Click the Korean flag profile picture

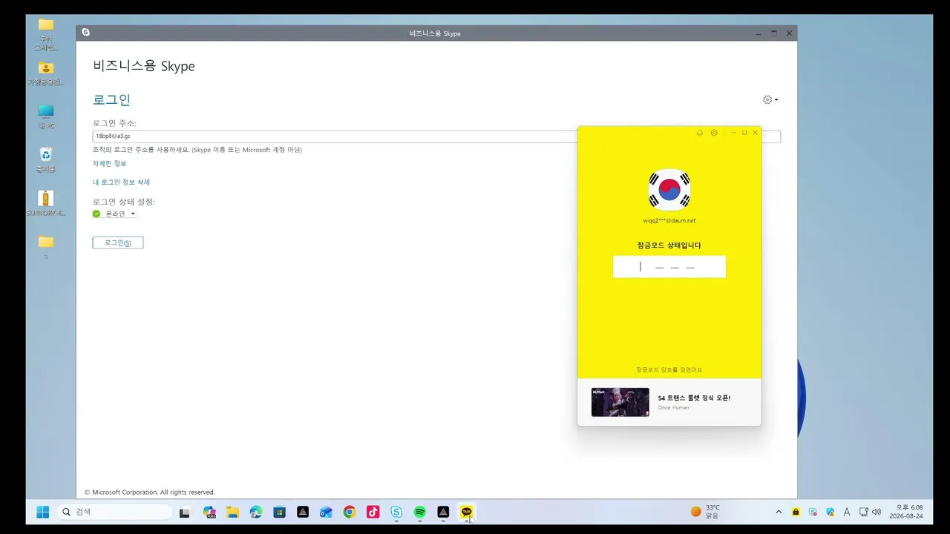click(669, 189)
